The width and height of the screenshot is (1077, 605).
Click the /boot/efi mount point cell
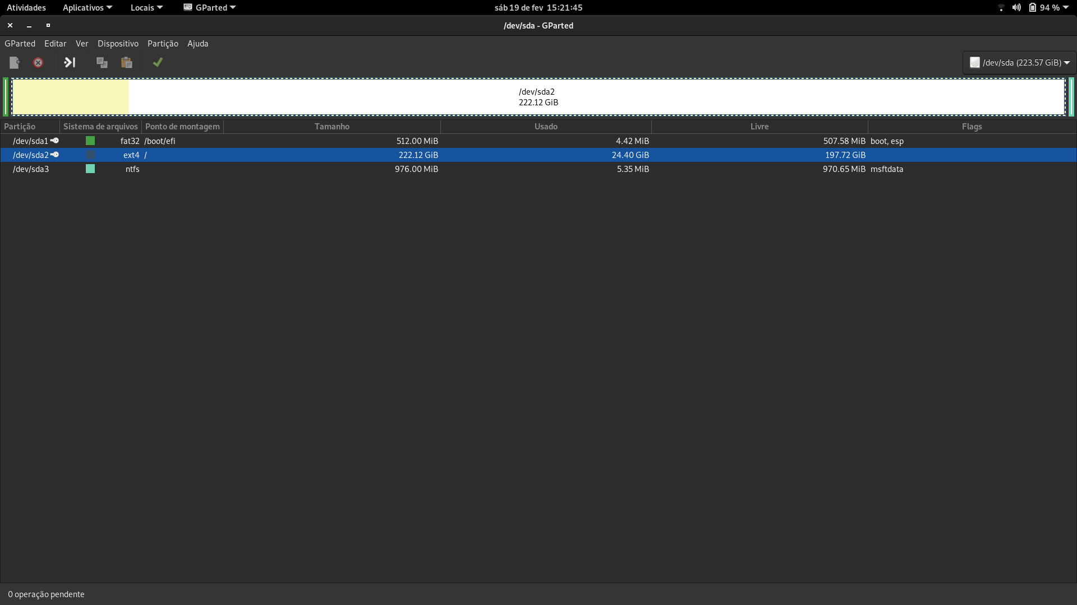(x=160, y=141)
